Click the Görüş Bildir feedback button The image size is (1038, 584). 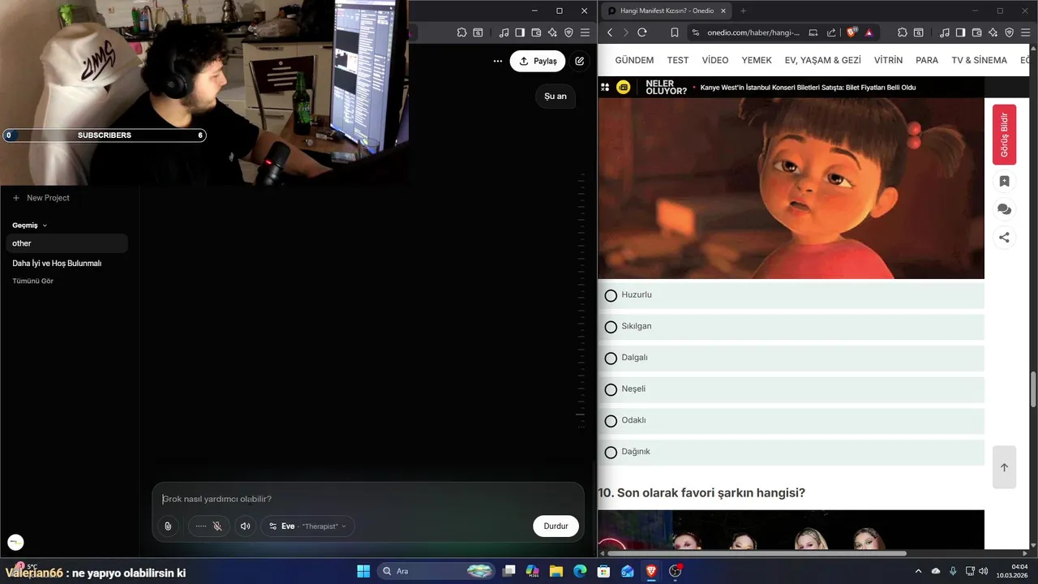coord(1004,135)
